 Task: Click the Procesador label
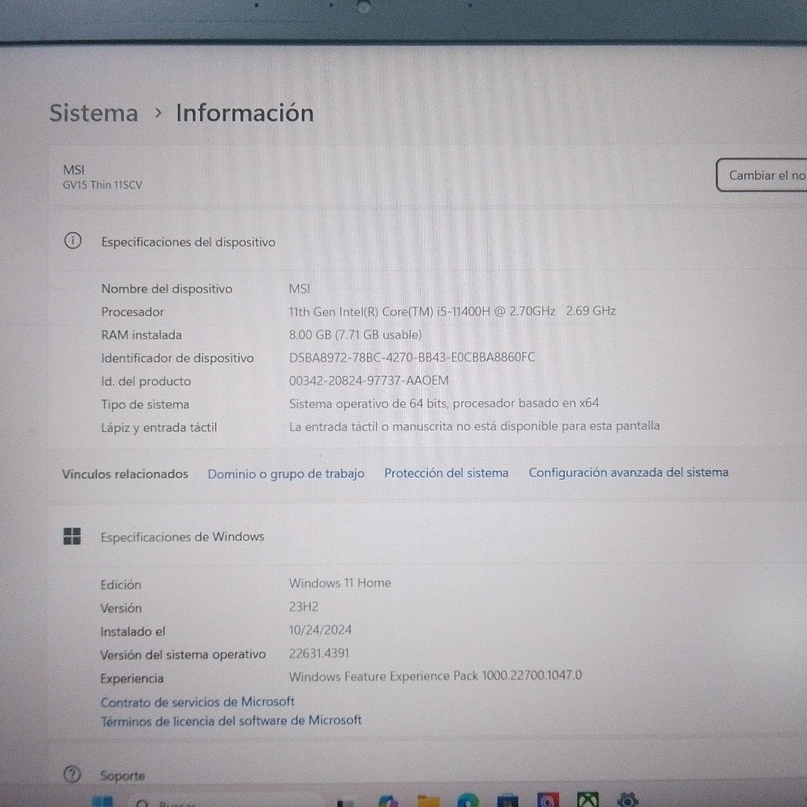click(132, 312)
